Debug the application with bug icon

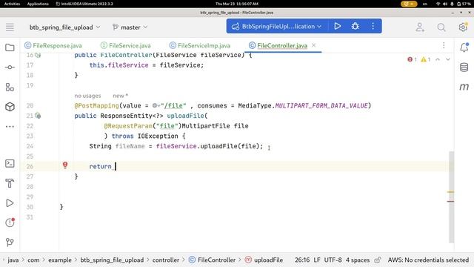[355, 27]
